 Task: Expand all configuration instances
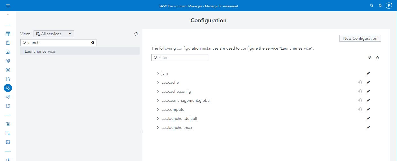tap(370, 58)
